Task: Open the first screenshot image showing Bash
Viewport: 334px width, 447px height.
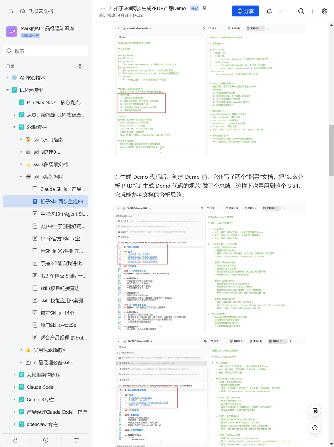Action: (x=210, y=90)
